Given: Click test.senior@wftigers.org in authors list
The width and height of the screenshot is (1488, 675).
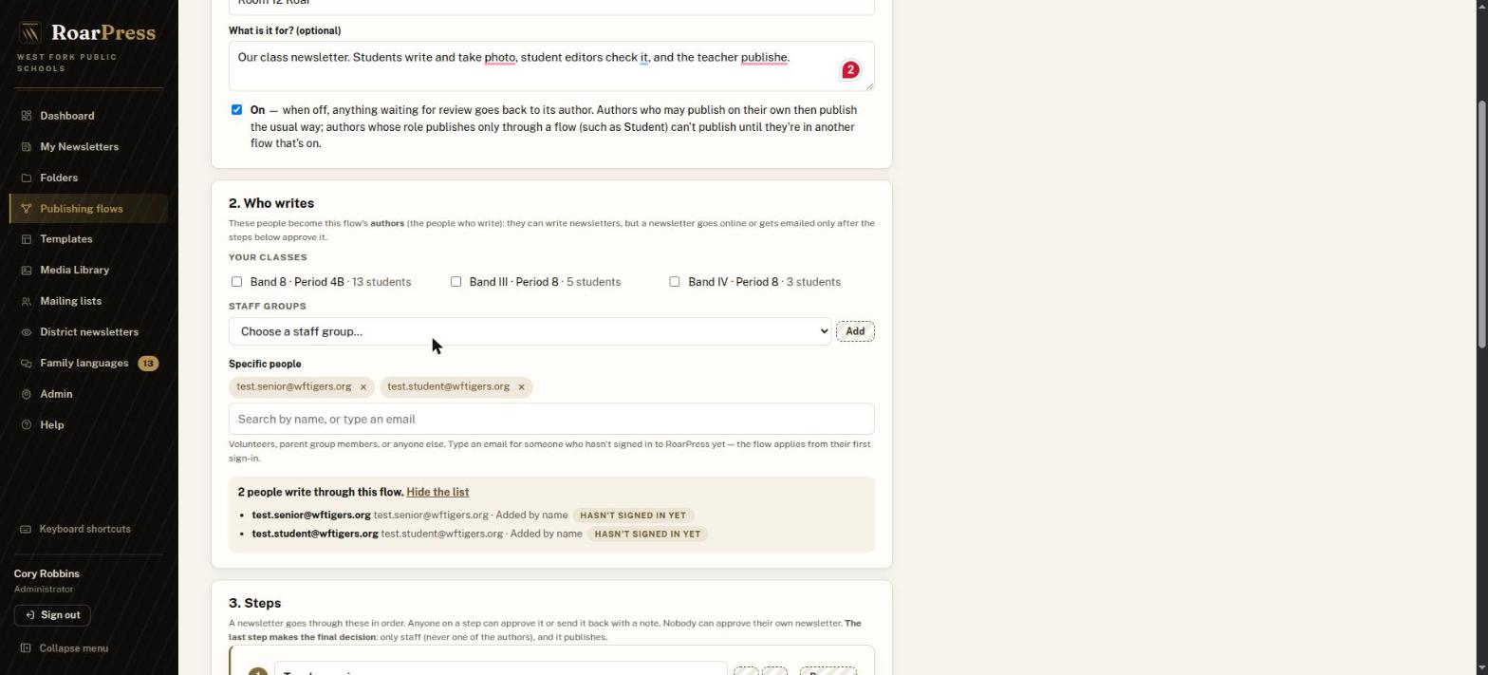Looking at the screenshot, I should 311,516.
